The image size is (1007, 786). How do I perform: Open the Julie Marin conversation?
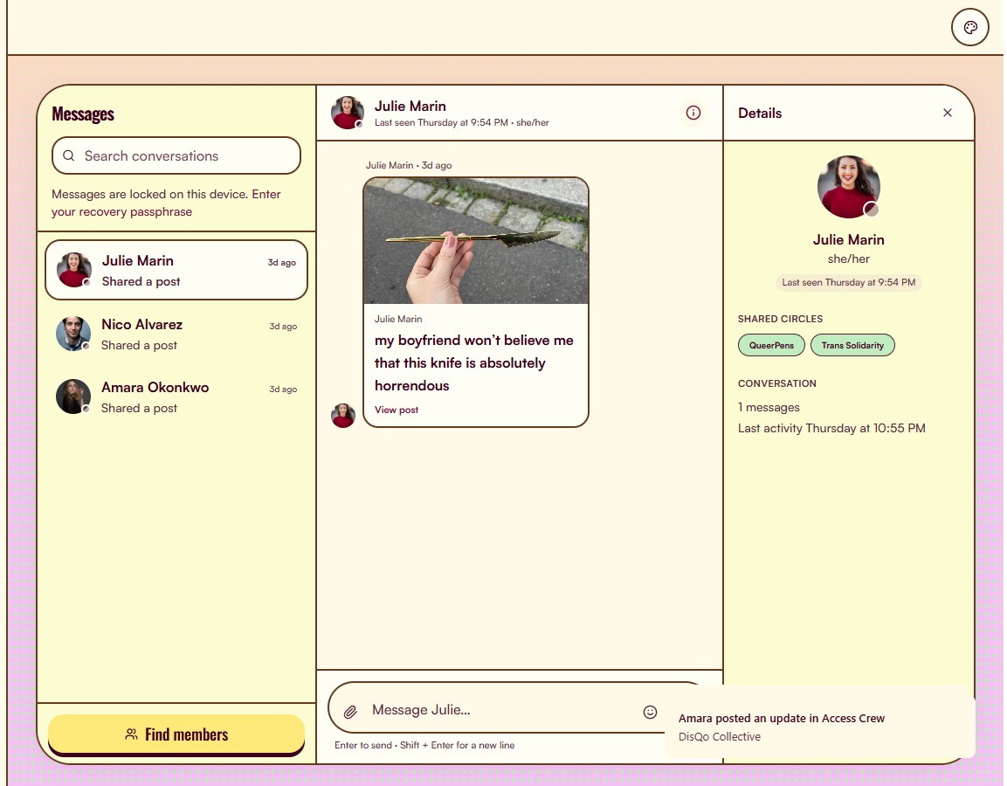(x=176, y=270)
